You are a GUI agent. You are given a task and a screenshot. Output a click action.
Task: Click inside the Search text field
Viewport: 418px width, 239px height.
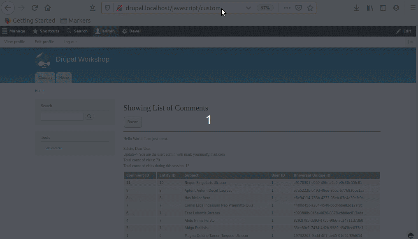click(x=62, y=117)
